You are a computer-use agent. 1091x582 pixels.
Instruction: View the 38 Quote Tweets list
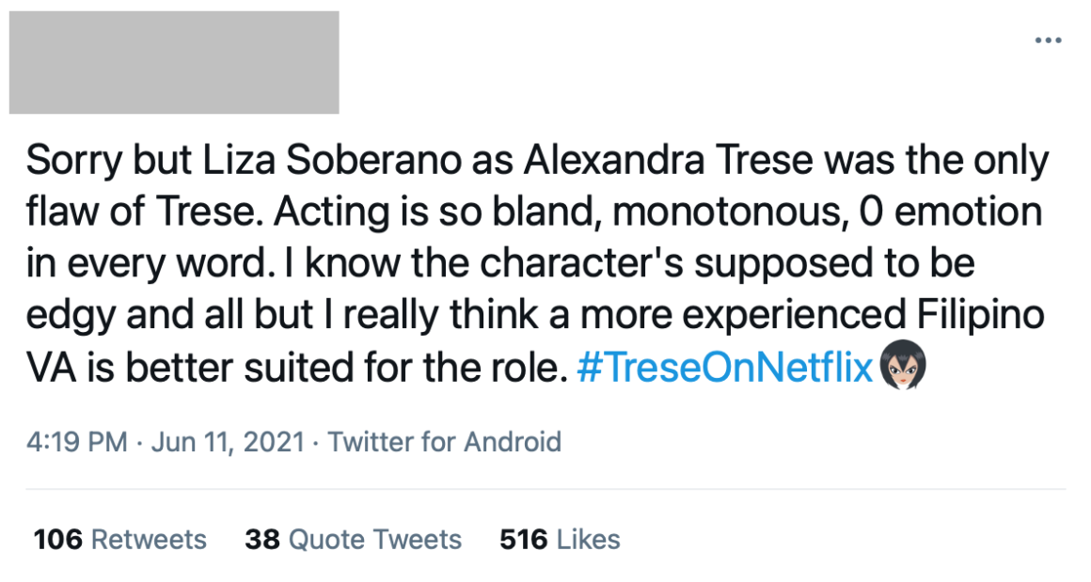354,540
